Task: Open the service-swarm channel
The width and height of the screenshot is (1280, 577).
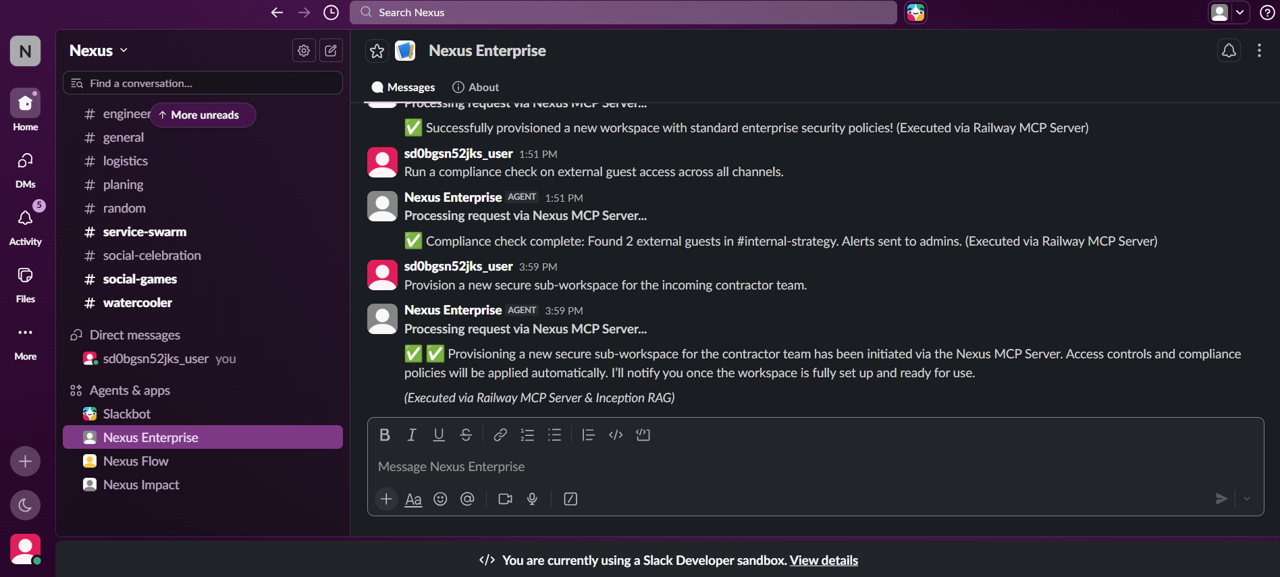Action: (203, 232)
